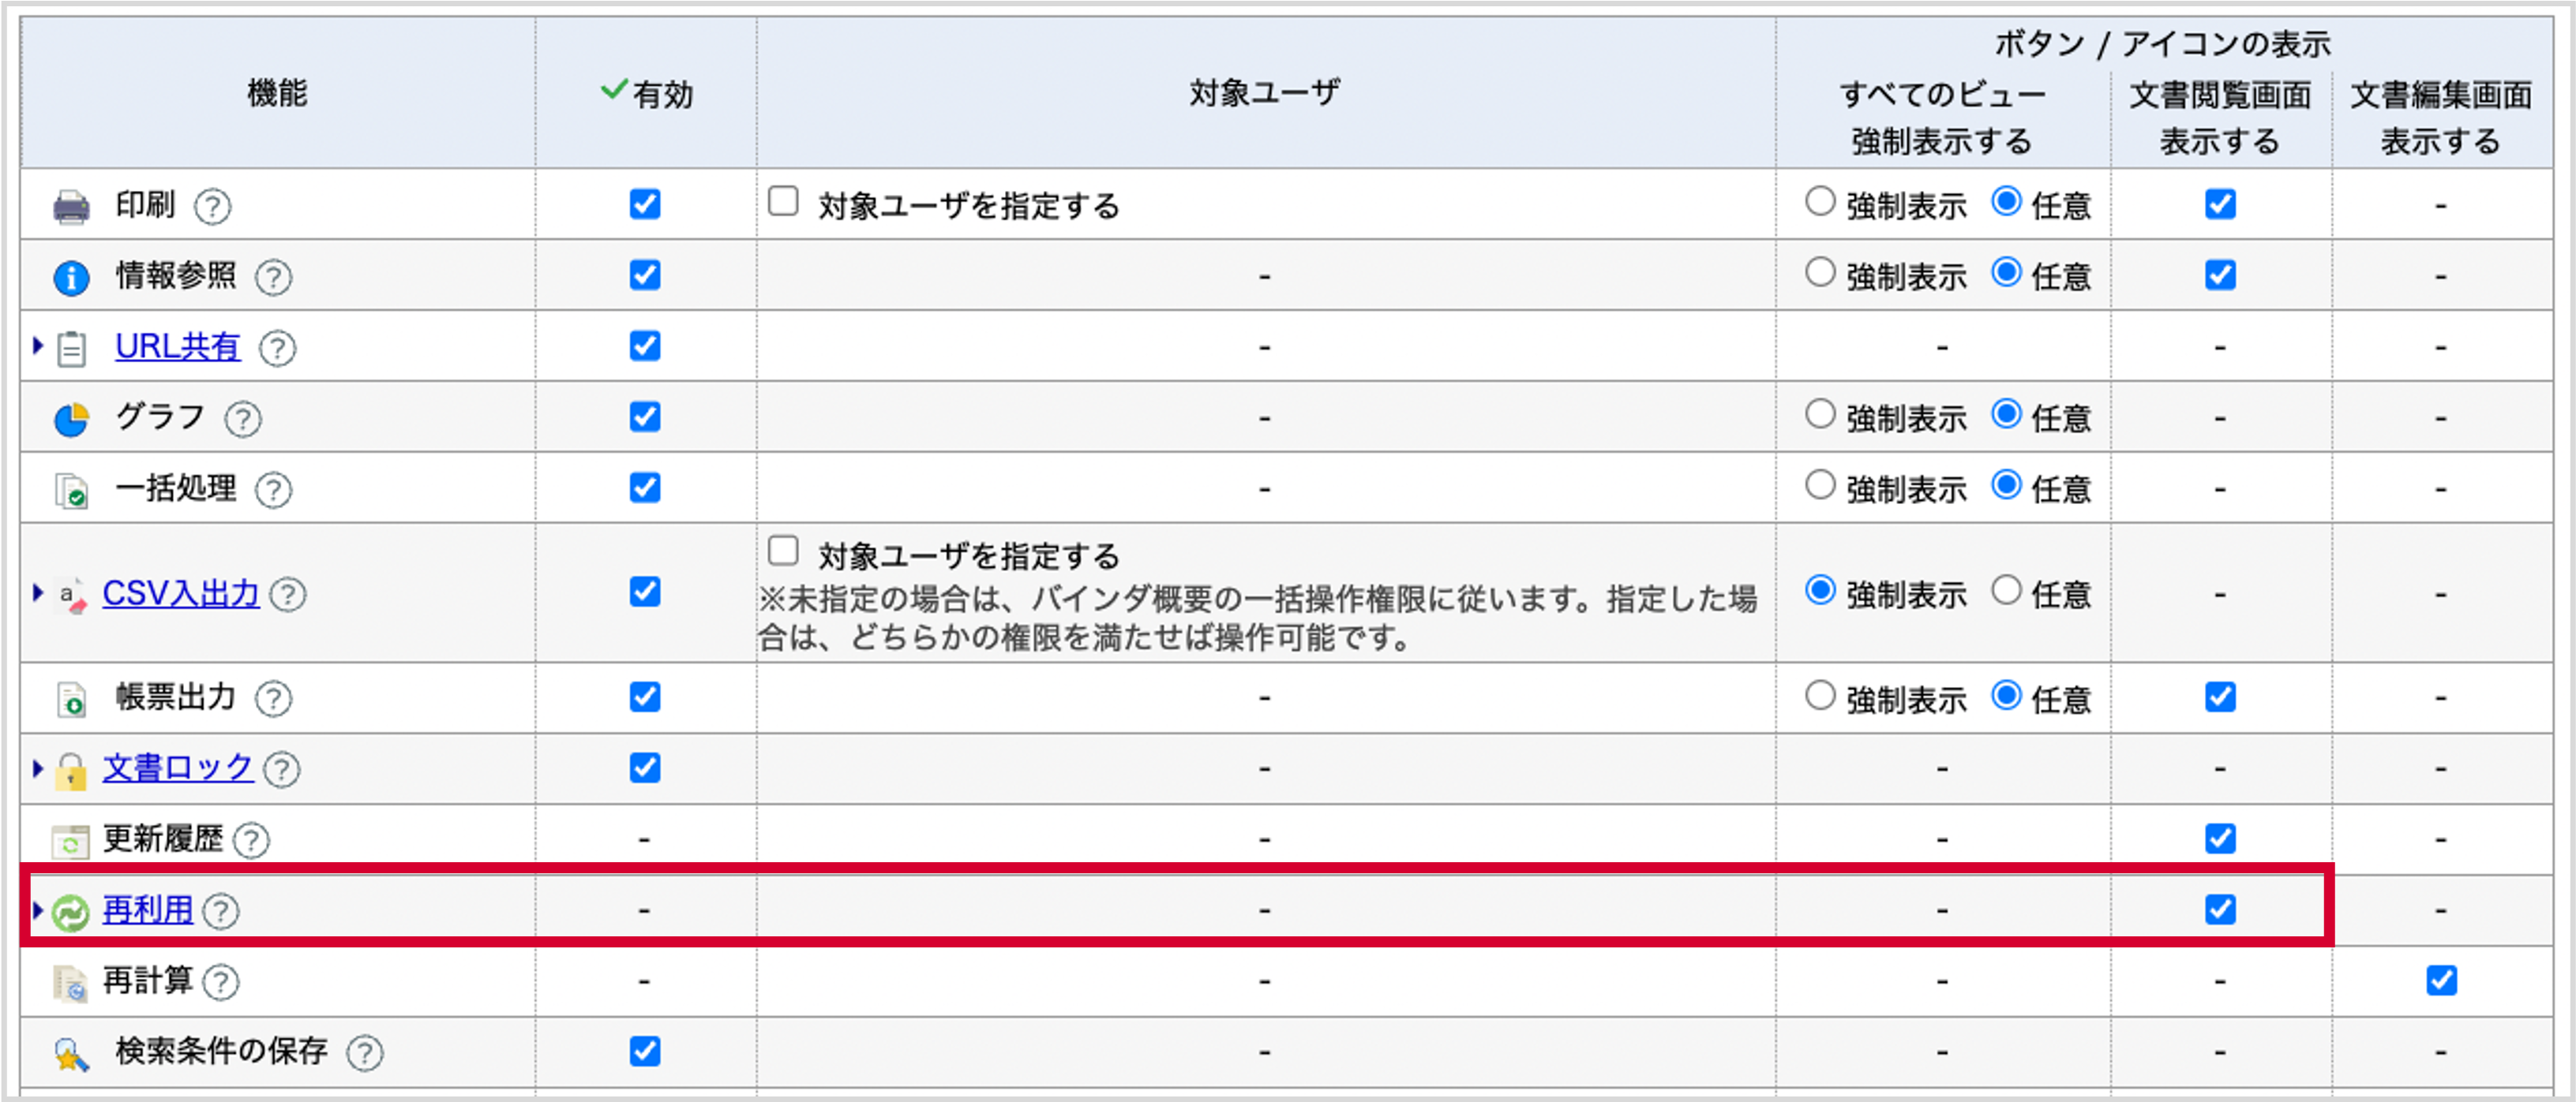Open the CSV入出力 link
Viewport: 2576px width, 1102px height.
point(181,593)
